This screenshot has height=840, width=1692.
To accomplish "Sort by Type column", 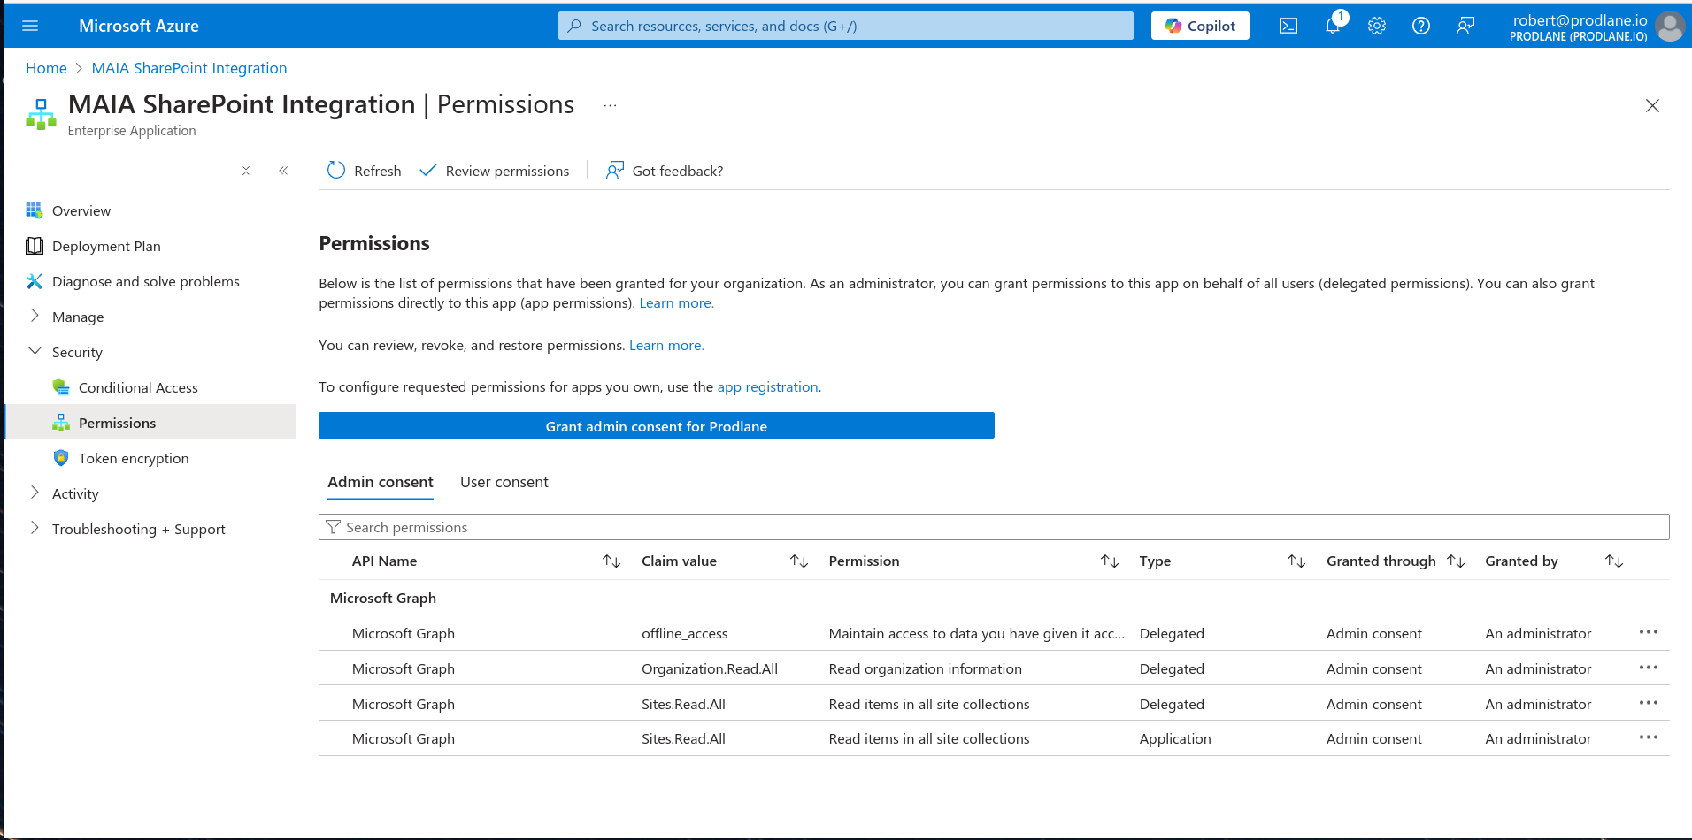I will [x=1296, y=561].
